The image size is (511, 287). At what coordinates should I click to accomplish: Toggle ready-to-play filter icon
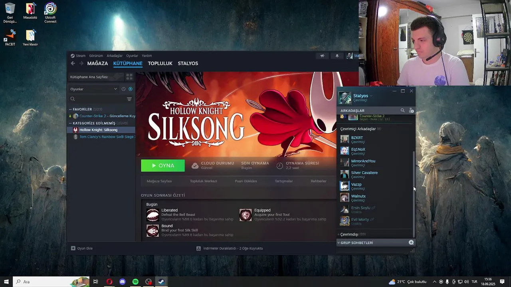(130, 89)
